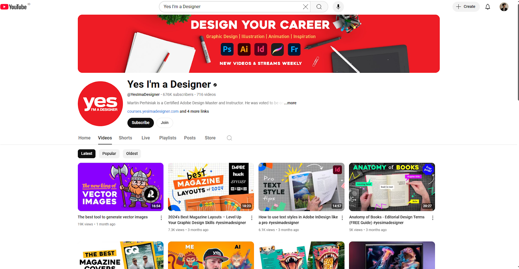Search within the channel using the tab-row magnifier
The height and width of the screenshot is (269, 519).
coord(229,138)
